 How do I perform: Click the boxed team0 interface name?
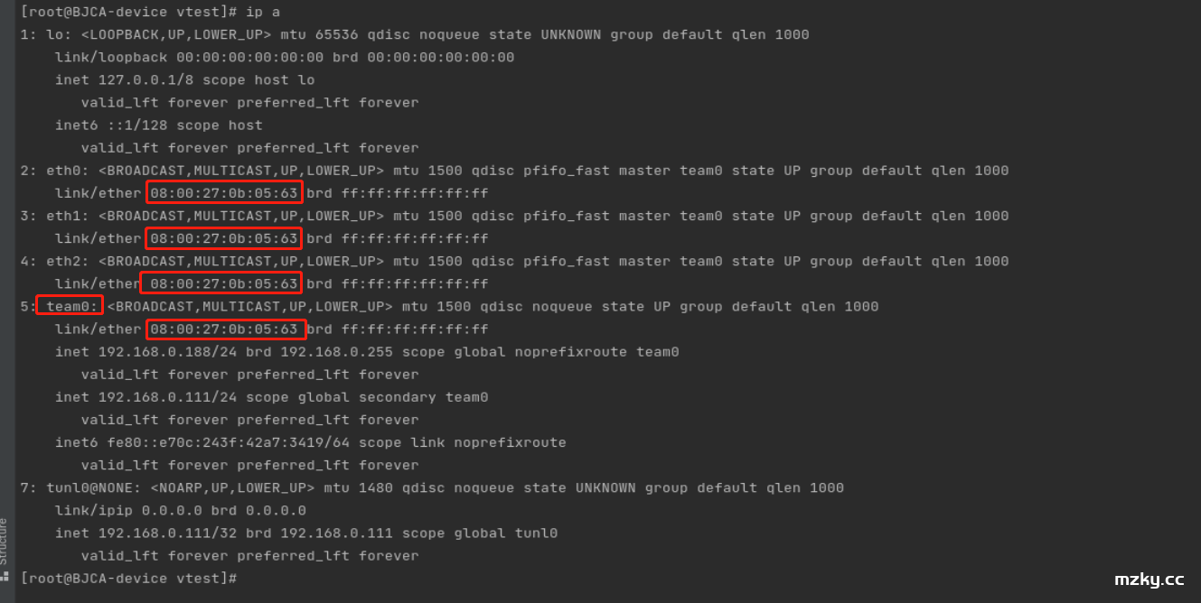tap(70, 306)
